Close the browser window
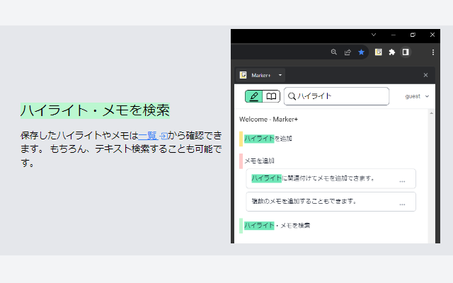The height and width of the screenshot is (283, 453). (432, 35)
